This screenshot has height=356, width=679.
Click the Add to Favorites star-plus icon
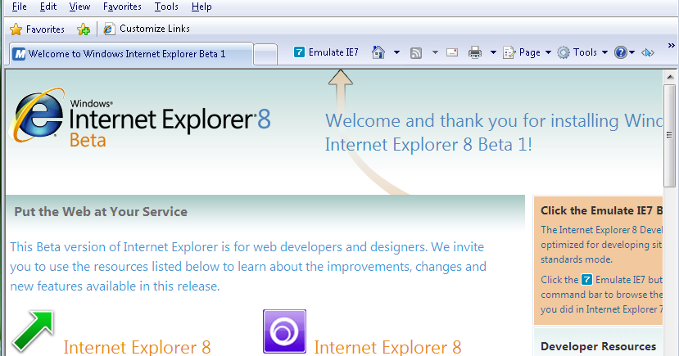(x=84, y=29)
